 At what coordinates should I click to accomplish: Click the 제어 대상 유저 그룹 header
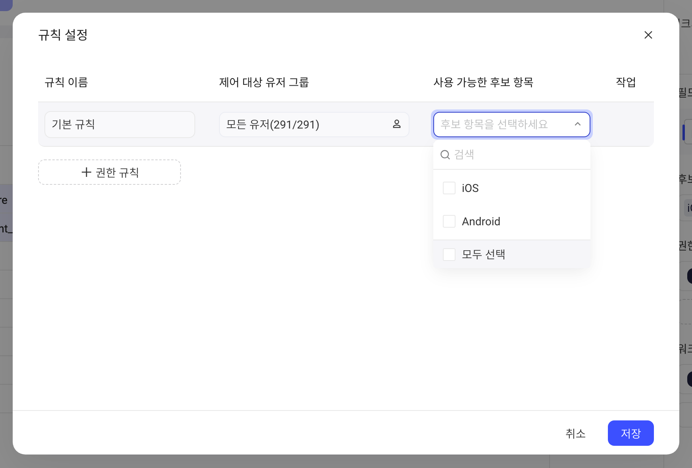tap(264, 82)
